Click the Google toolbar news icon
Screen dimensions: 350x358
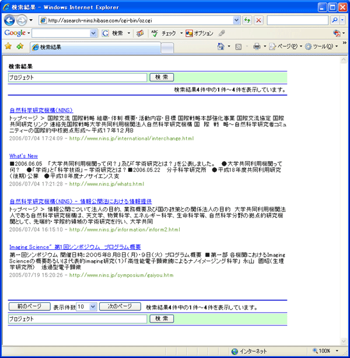coord(140,33)
